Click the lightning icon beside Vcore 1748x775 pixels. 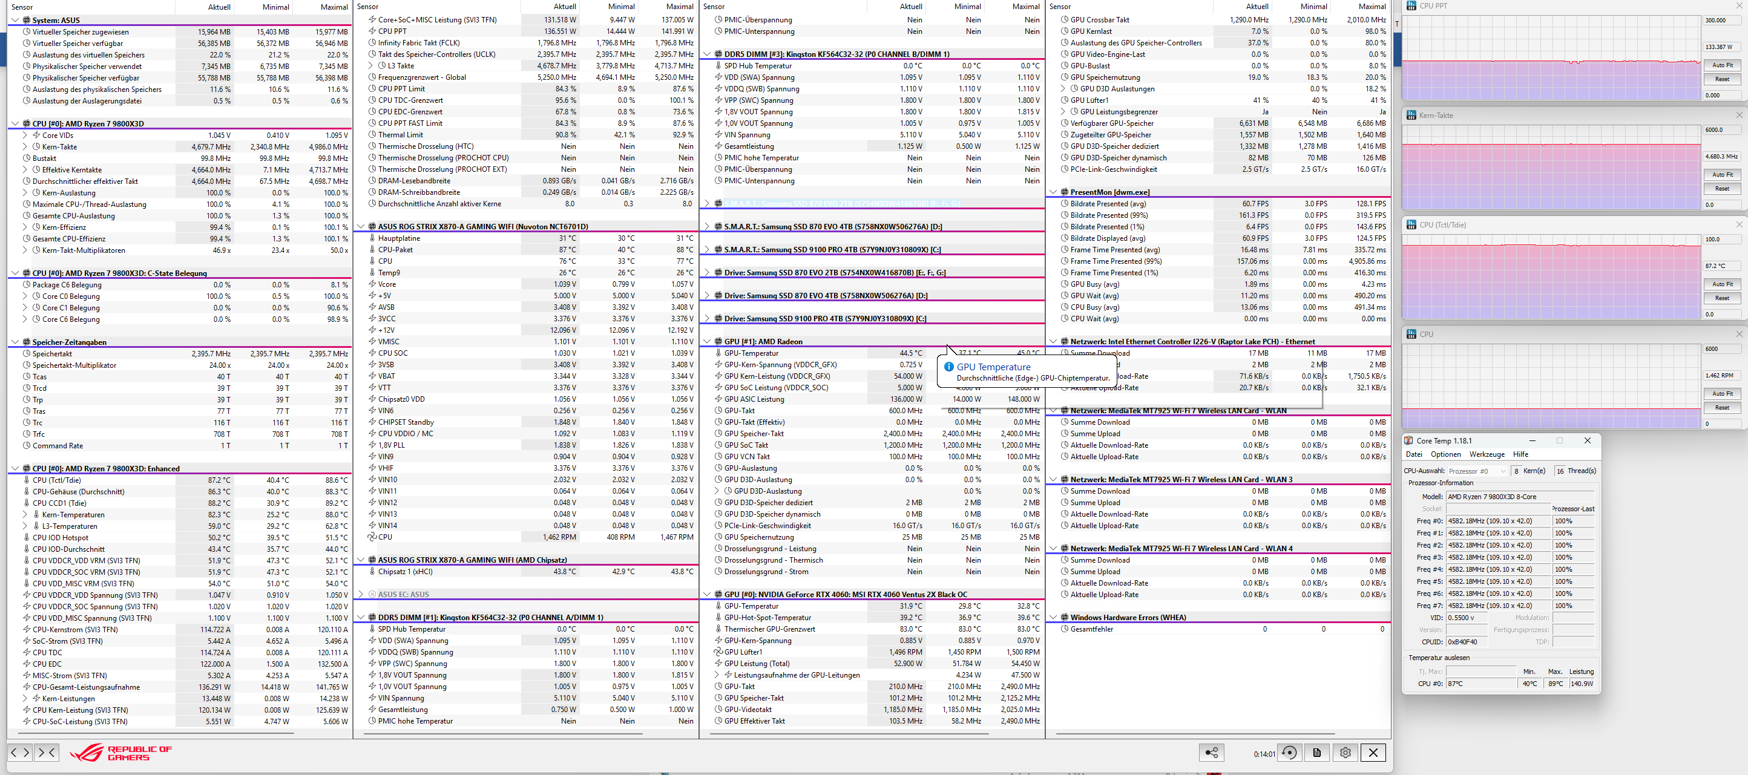(372, 284)
